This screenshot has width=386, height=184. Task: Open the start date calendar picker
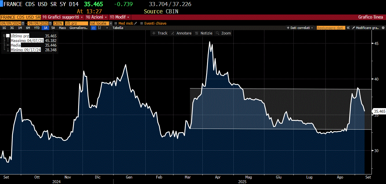coord(22,23)
